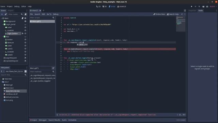Add a new node with the plus icon

2,14
